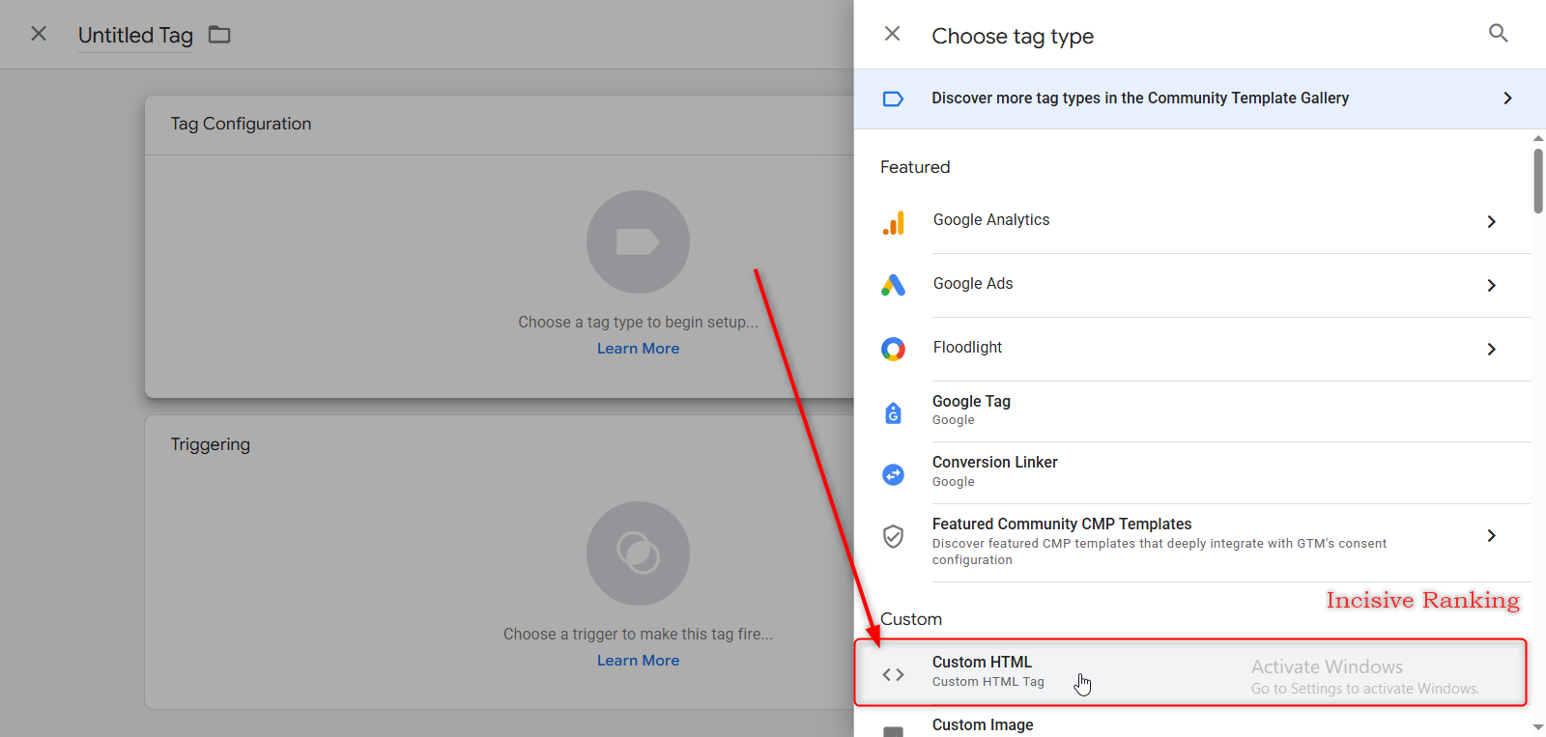This screenshot has height=737, width=1546.
Task: Click 'Choose a tag type to begin setup...' text
Action: click(x=638, y=322)
